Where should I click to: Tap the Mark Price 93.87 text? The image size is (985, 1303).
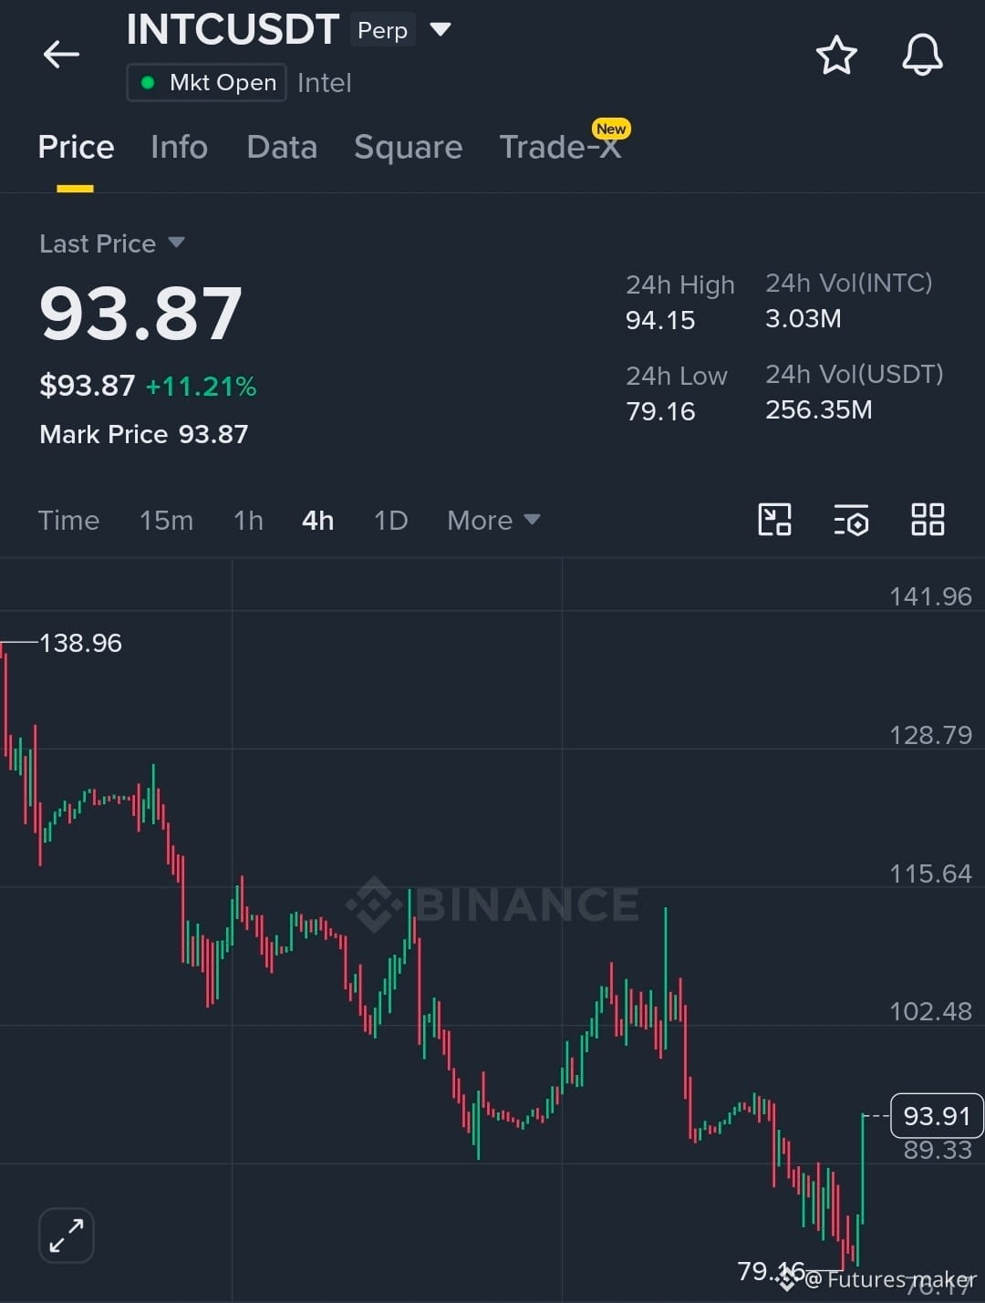pos(144,434)
